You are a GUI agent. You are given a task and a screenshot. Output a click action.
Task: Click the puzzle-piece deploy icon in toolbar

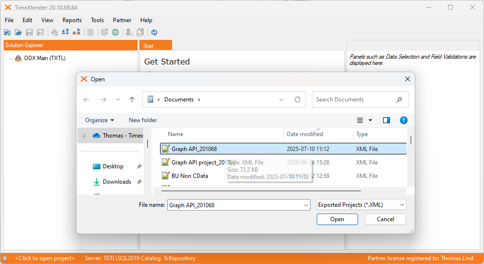[x=55, y=32]
